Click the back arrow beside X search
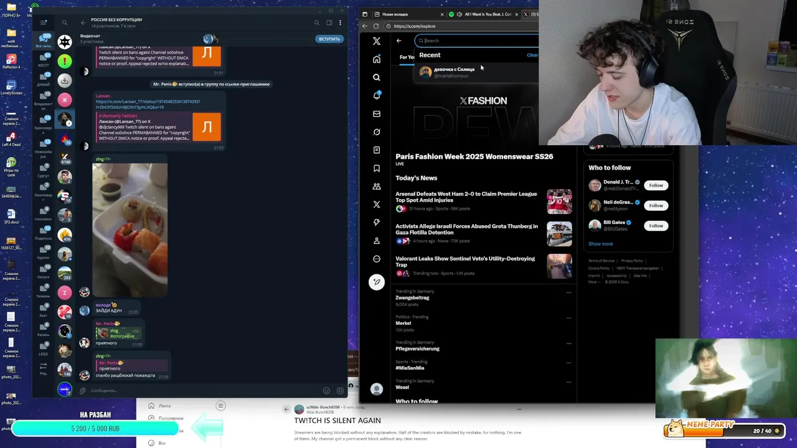The image size is (797, 448). click(399, 40)
